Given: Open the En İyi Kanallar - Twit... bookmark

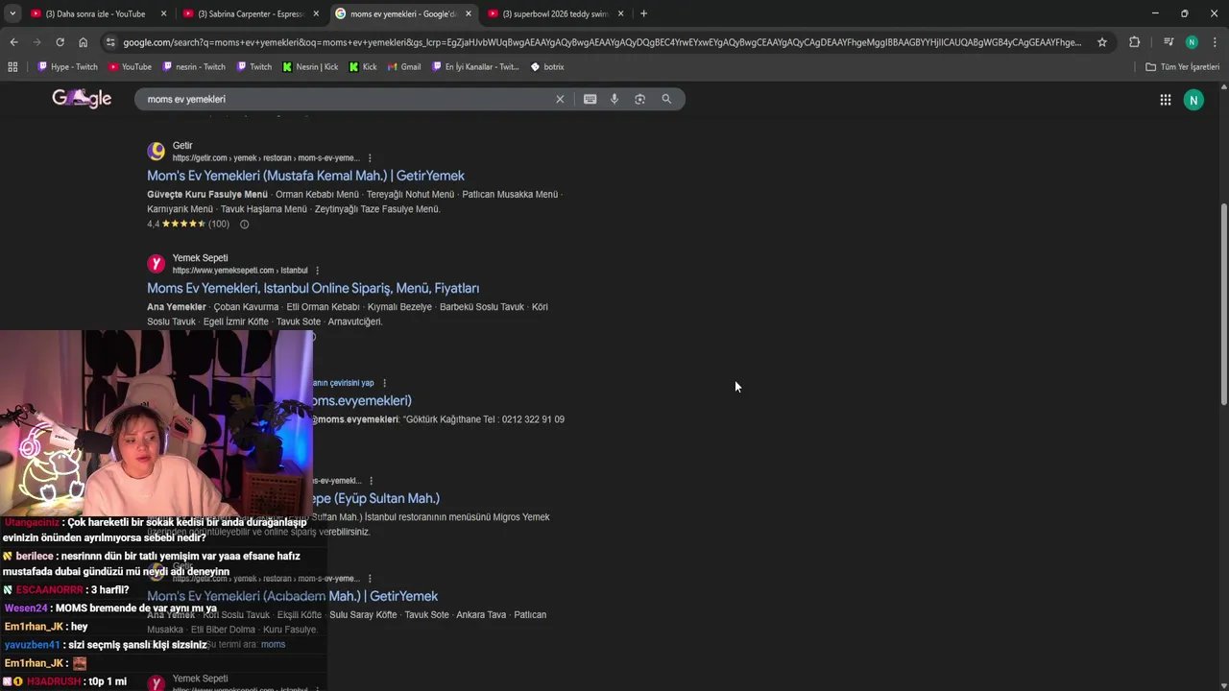Looking at the screenshot, I should pyautogui.click(x=475, y=67).
